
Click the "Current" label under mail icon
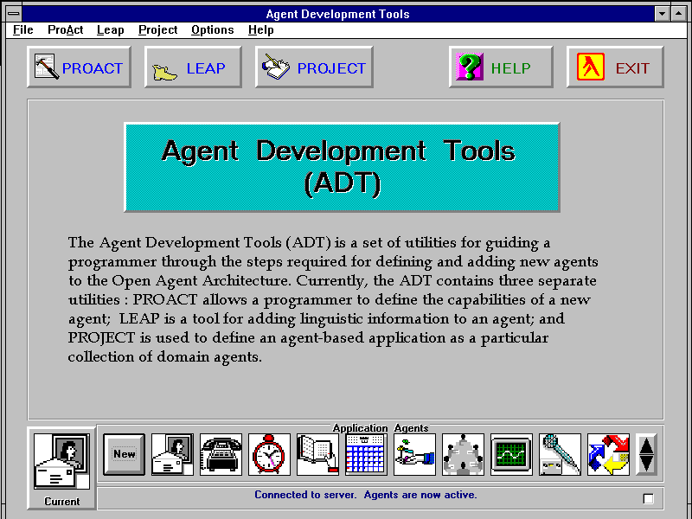61,502
